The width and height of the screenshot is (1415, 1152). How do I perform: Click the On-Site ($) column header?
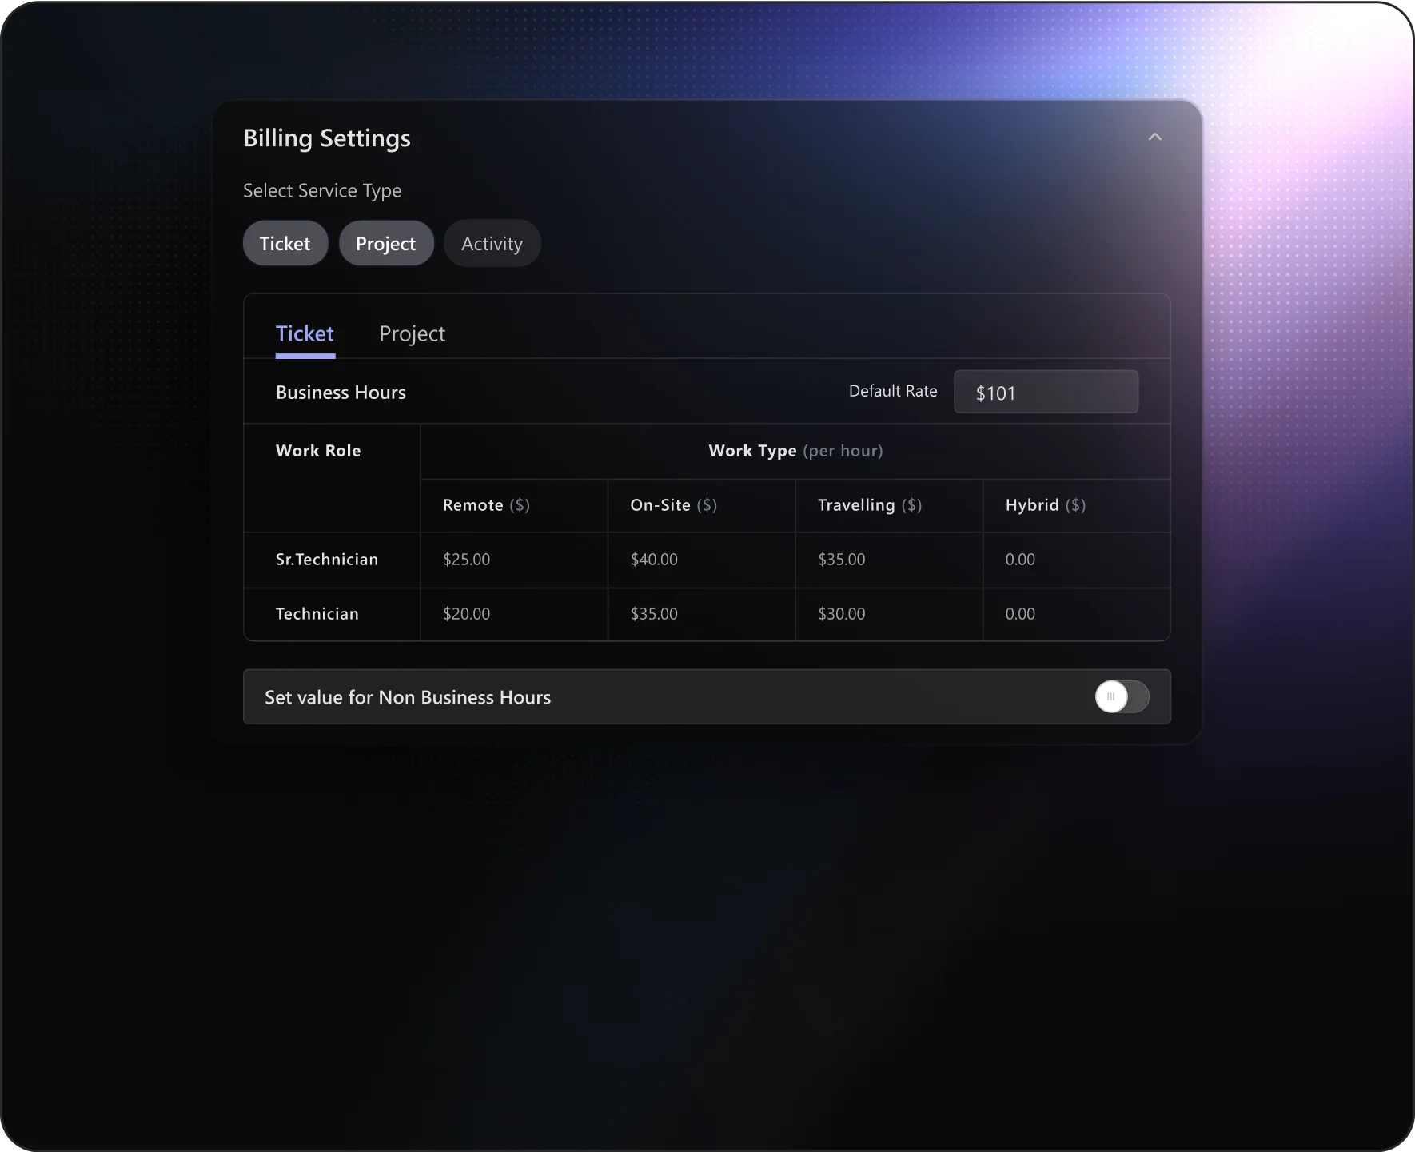673,505
